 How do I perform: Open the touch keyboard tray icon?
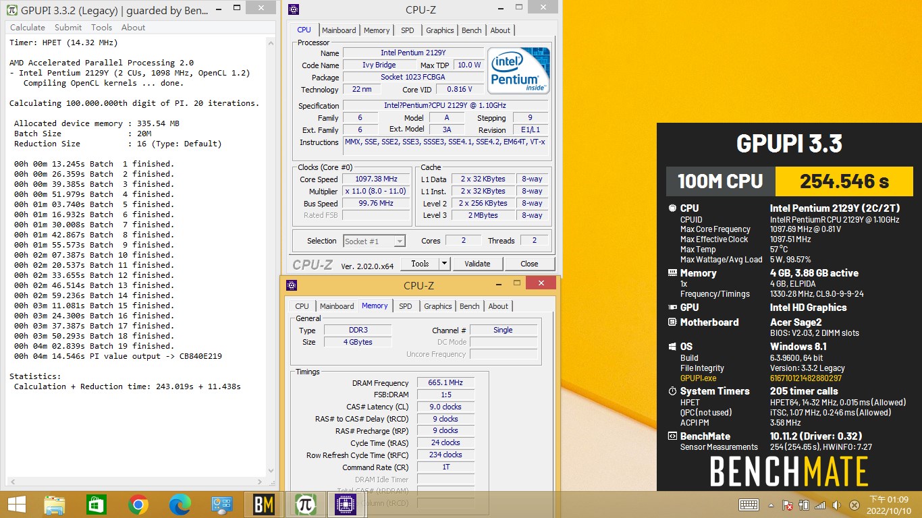pyautogui.click(x=749, y=505)
